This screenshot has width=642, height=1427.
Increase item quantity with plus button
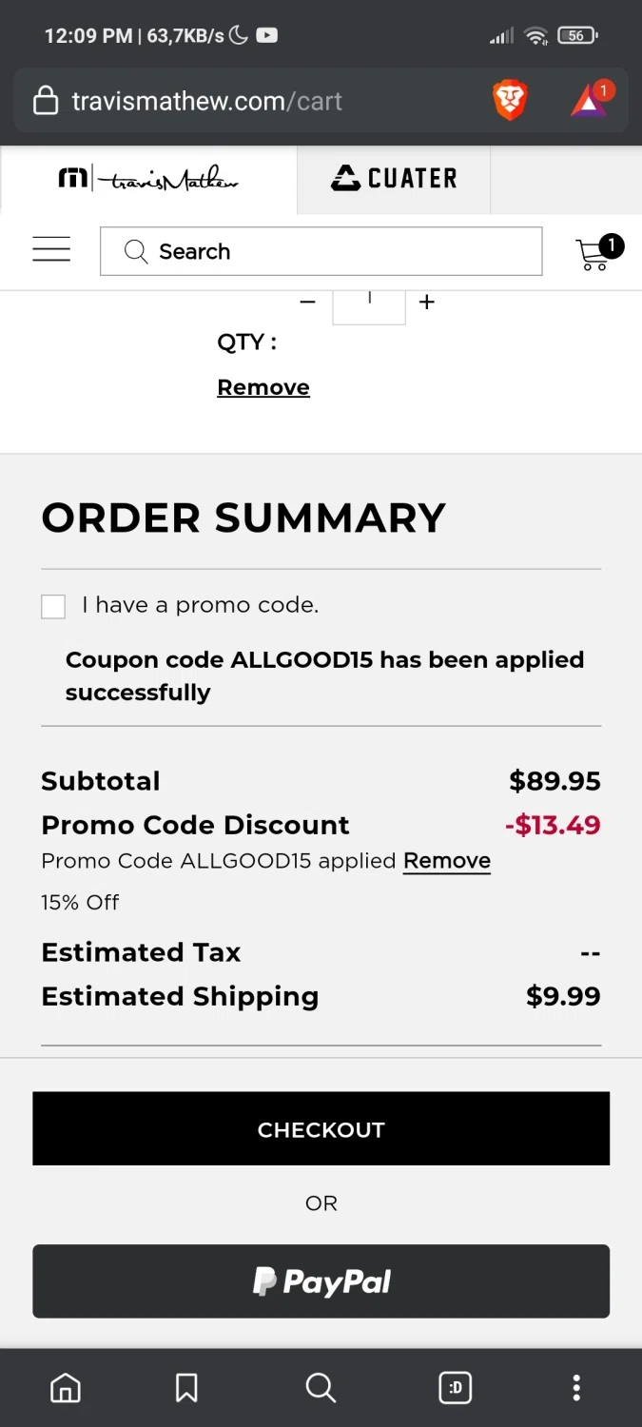coord(427,302)
